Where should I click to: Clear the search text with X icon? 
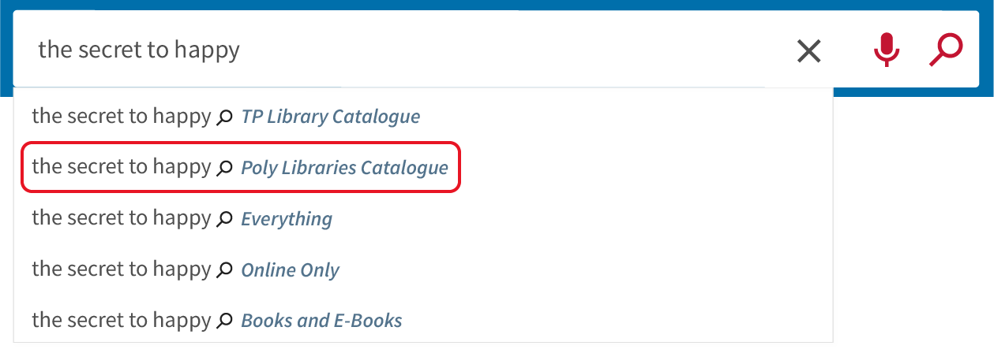[x=808, y=51]
